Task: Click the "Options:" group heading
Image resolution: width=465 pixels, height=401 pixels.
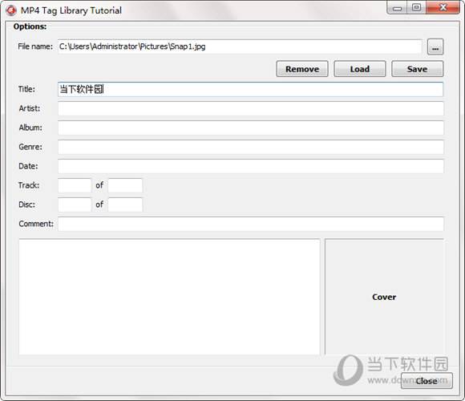Action: coord(30,26)
